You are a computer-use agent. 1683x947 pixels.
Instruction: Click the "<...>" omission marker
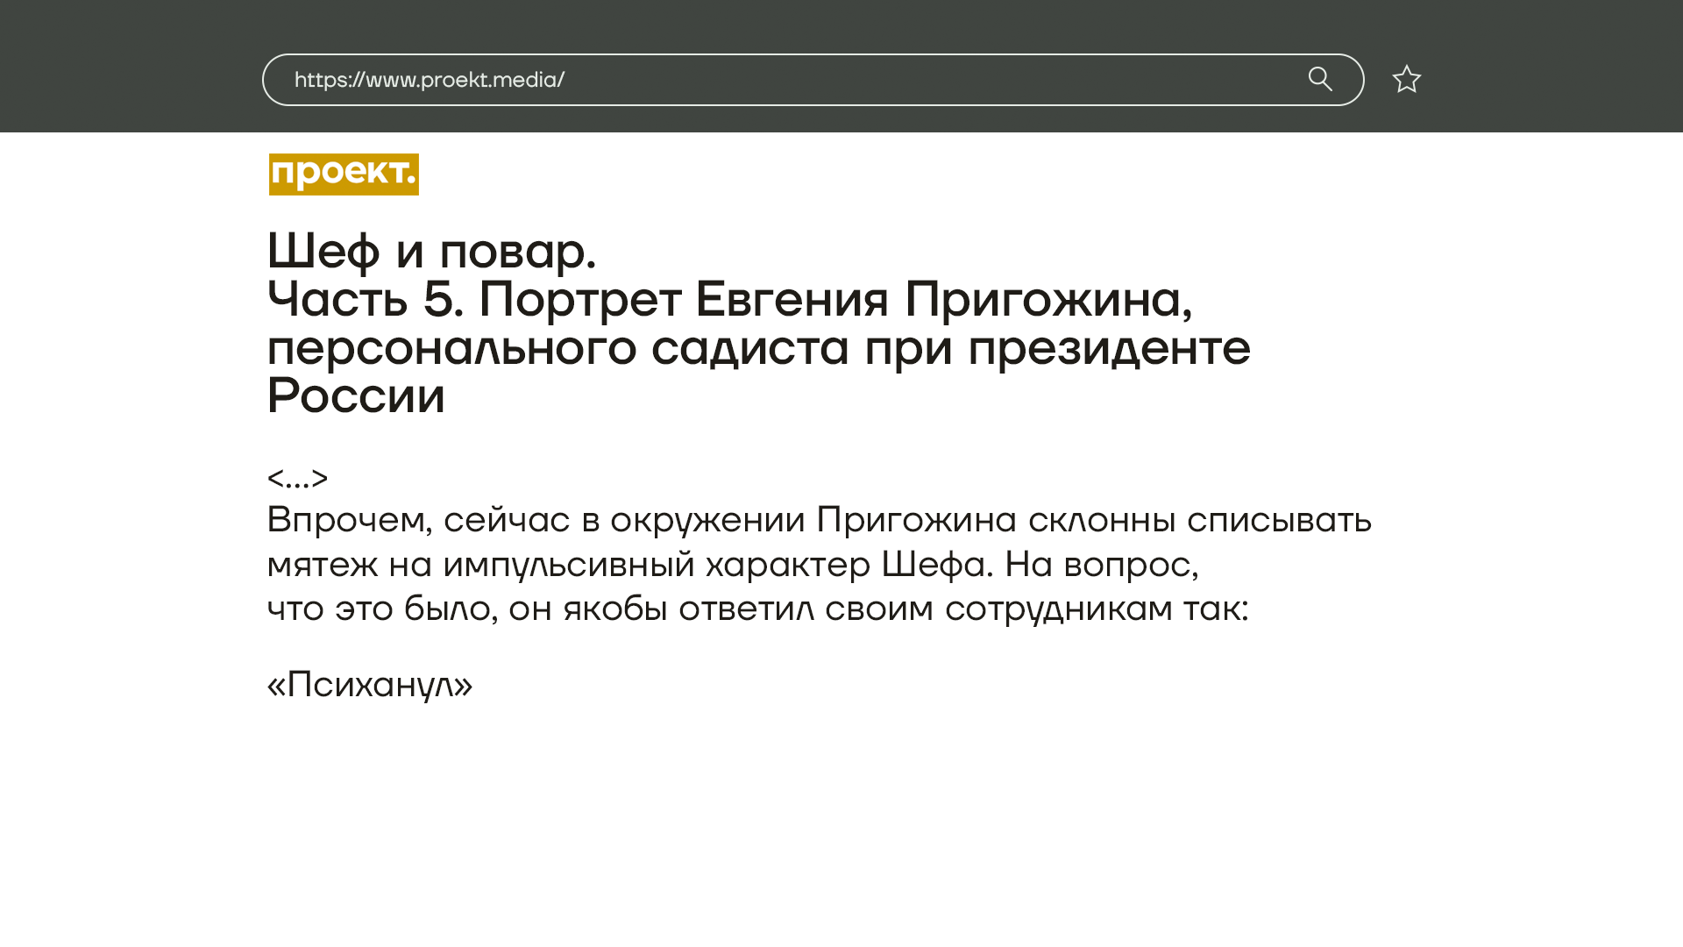tap(297, 479)
